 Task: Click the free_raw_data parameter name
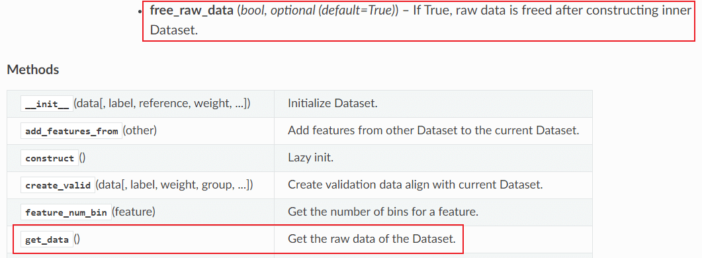pos(192,11)
